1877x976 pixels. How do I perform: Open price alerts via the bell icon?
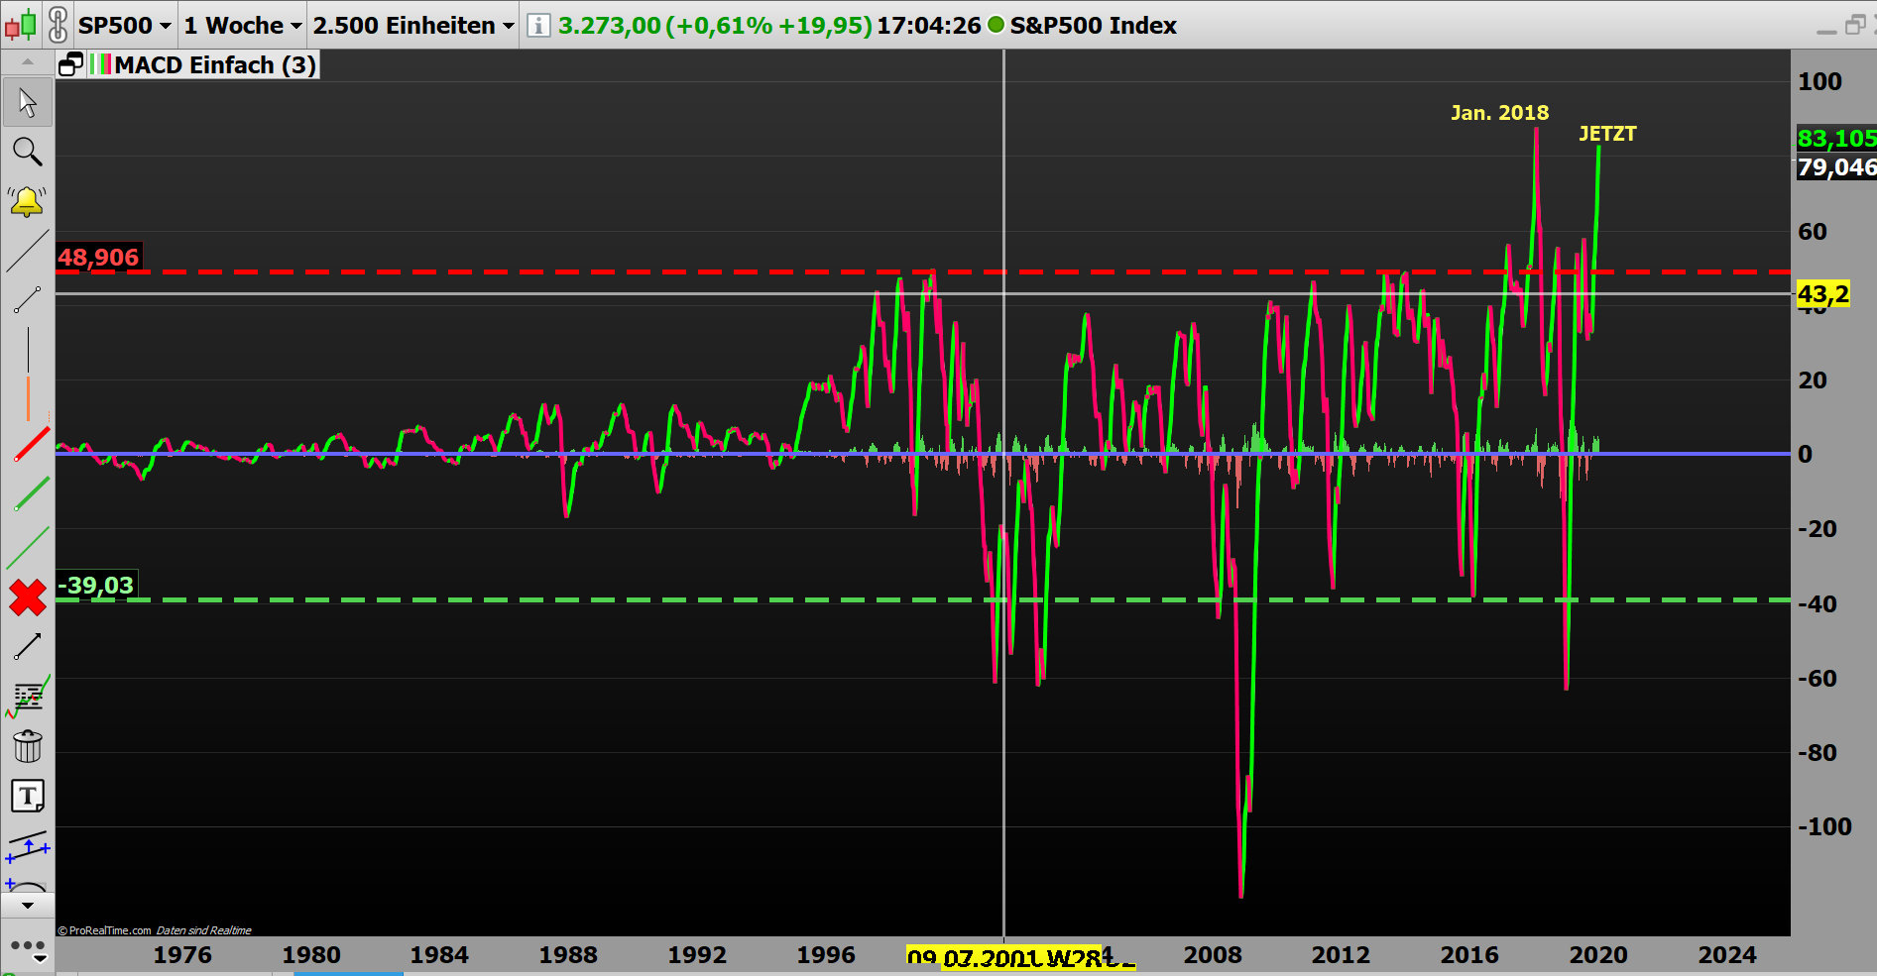[x=28, y=201]
